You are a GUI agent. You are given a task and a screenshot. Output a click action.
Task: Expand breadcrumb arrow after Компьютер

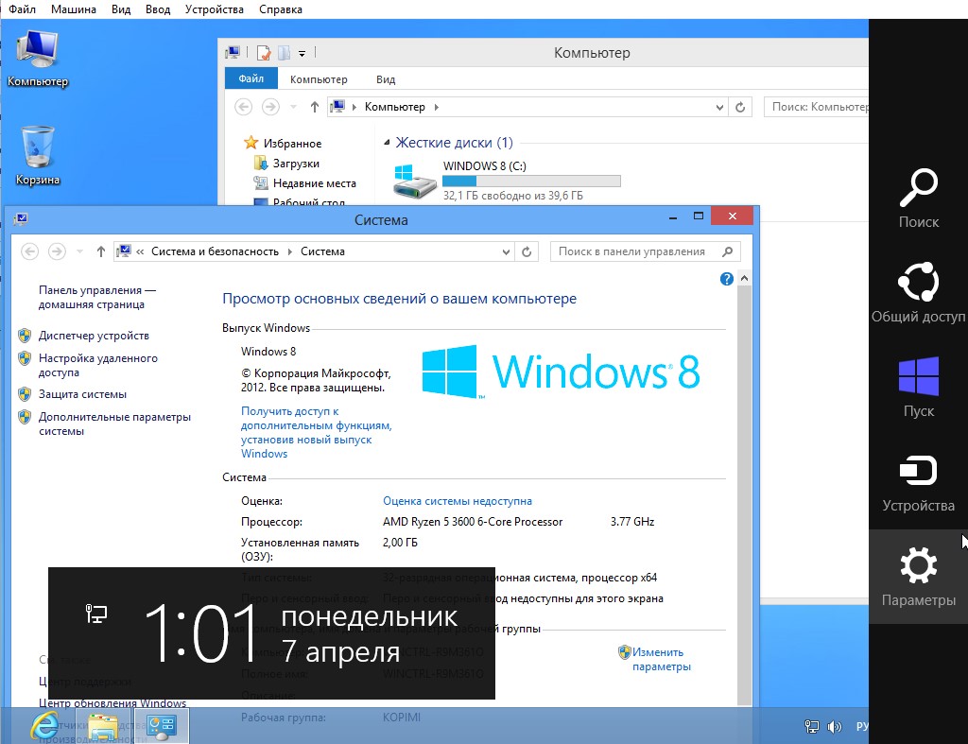pos(437,107)
